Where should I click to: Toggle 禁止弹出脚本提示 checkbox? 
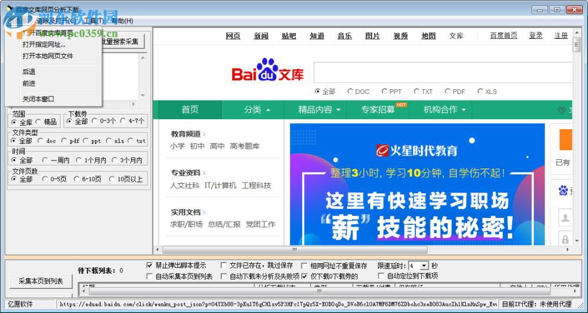pos(149,265)
